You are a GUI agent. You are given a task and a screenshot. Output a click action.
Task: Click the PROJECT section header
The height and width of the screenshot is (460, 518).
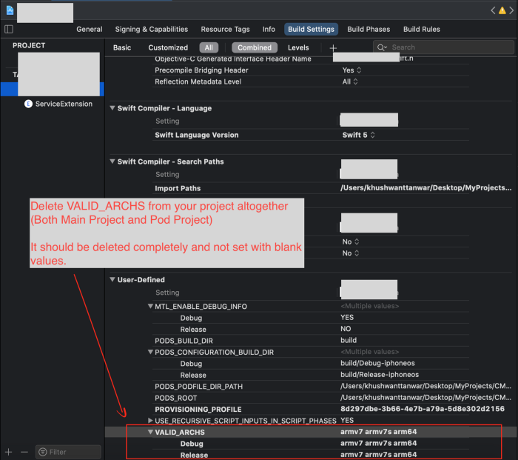(x=29, y=45)
